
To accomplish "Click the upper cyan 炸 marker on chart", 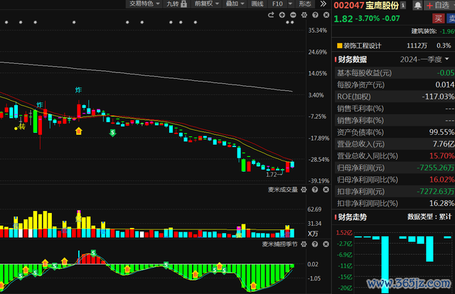I will tap(78, 90).
